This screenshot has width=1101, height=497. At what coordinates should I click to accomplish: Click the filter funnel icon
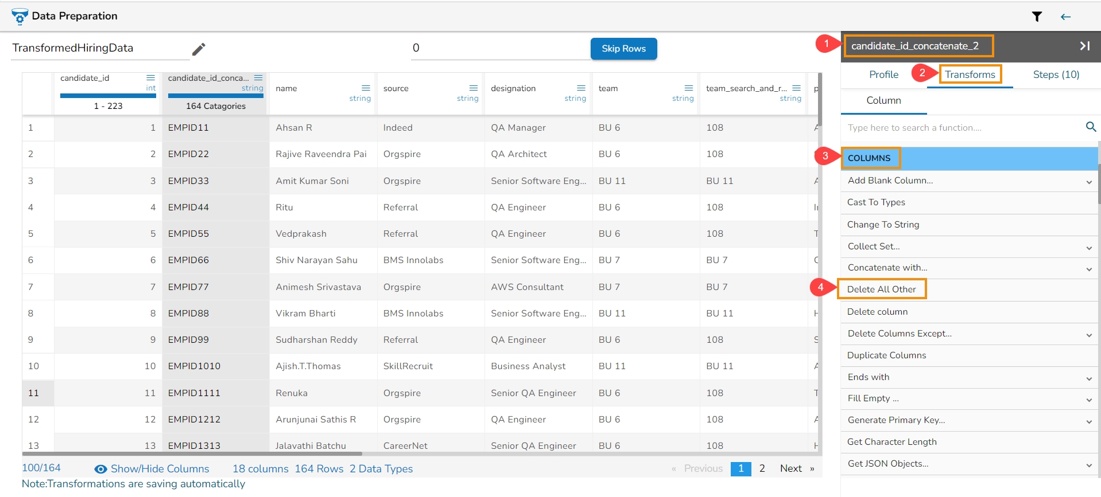point(1037,17)
